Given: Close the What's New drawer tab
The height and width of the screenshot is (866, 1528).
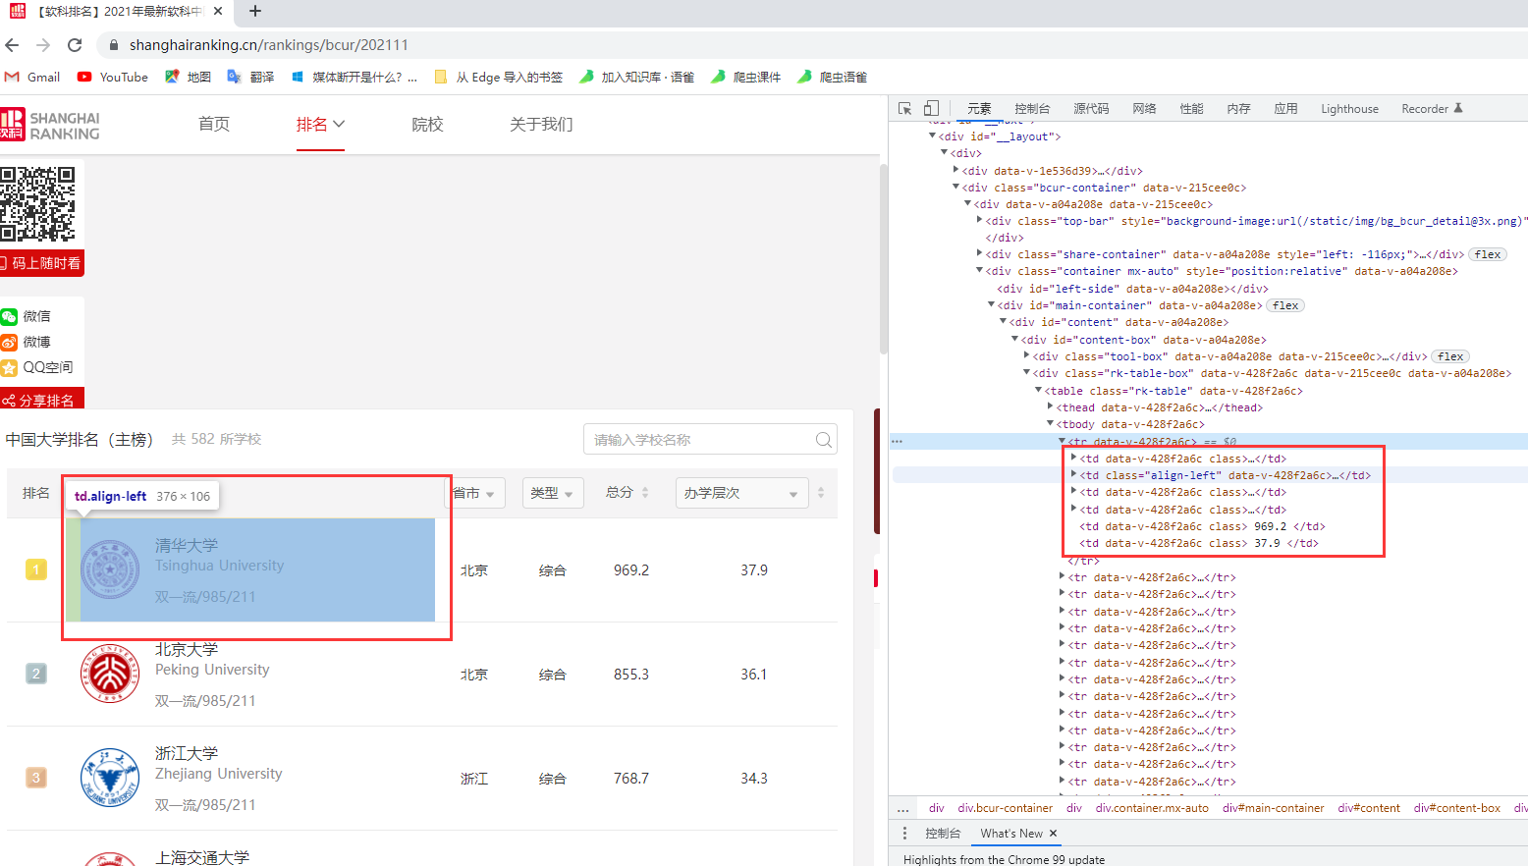Looking at the screenshot, I should 1054,834.
